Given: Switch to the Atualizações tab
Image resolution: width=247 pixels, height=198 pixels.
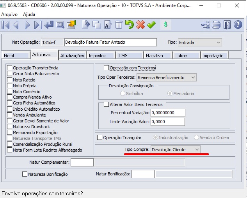Looking at the screenshot, I should (x=72, y=56).
